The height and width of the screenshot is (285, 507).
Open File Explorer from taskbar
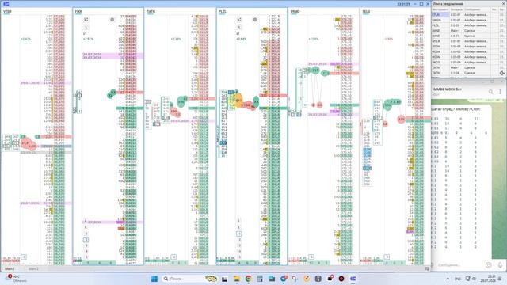[x=236, y=279]
